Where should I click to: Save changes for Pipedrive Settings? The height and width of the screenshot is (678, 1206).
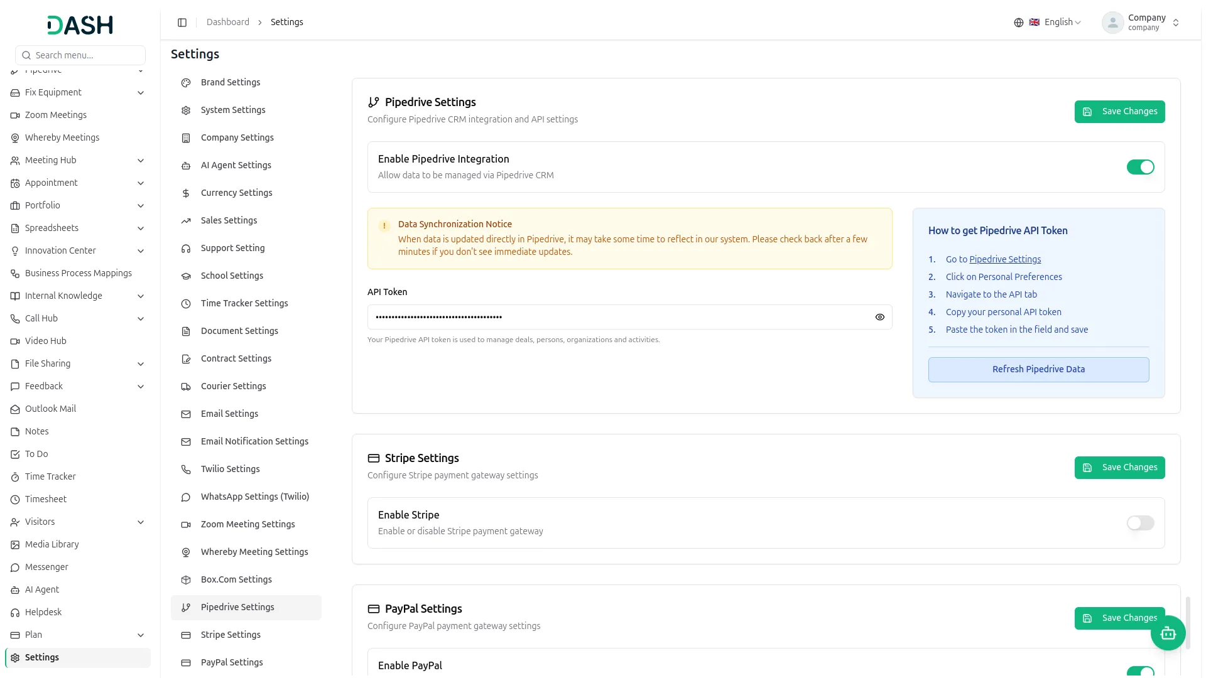tap(1119, 112)
